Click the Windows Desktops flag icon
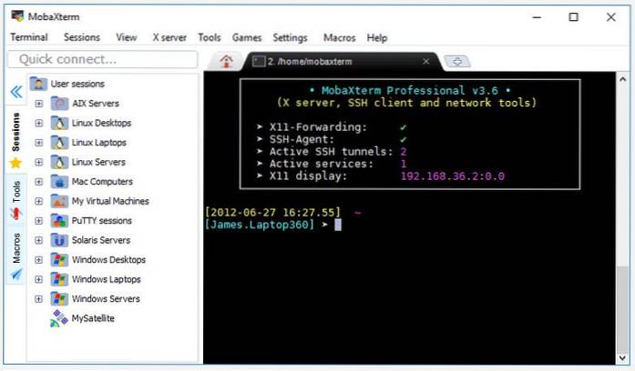The height and width of the screenshot is (371, 635). (x=59, y=260)
